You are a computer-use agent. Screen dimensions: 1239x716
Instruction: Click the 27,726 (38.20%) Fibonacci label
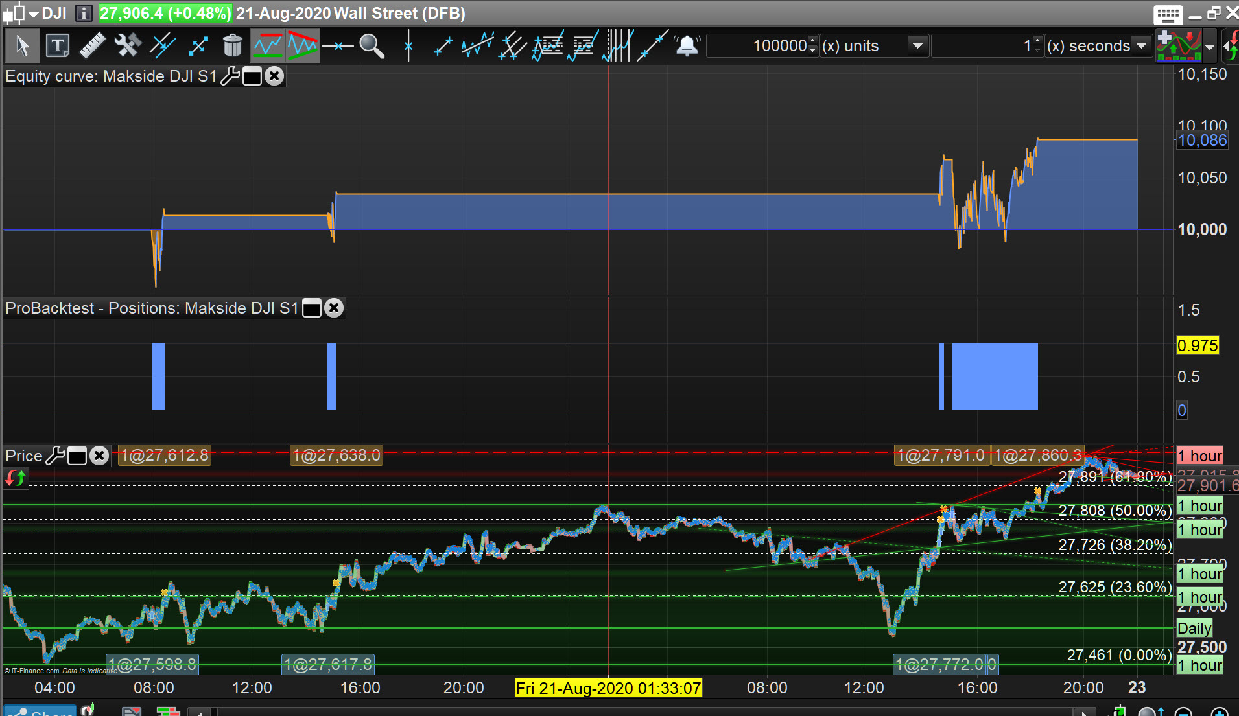(1115, 545)
